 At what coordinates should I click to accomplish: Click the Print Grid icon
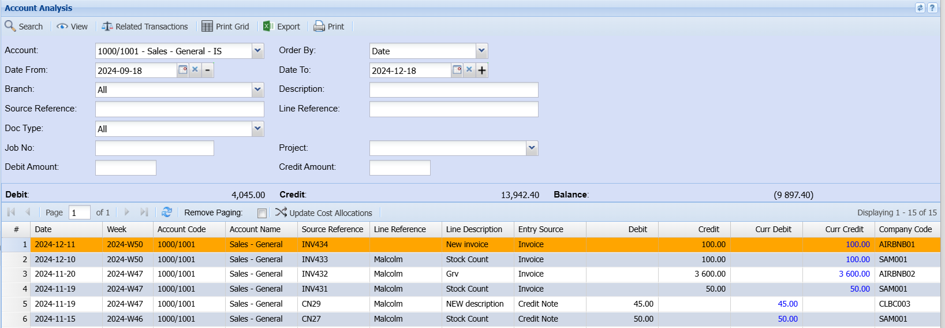pyautogui.click(x=207, y=27)
